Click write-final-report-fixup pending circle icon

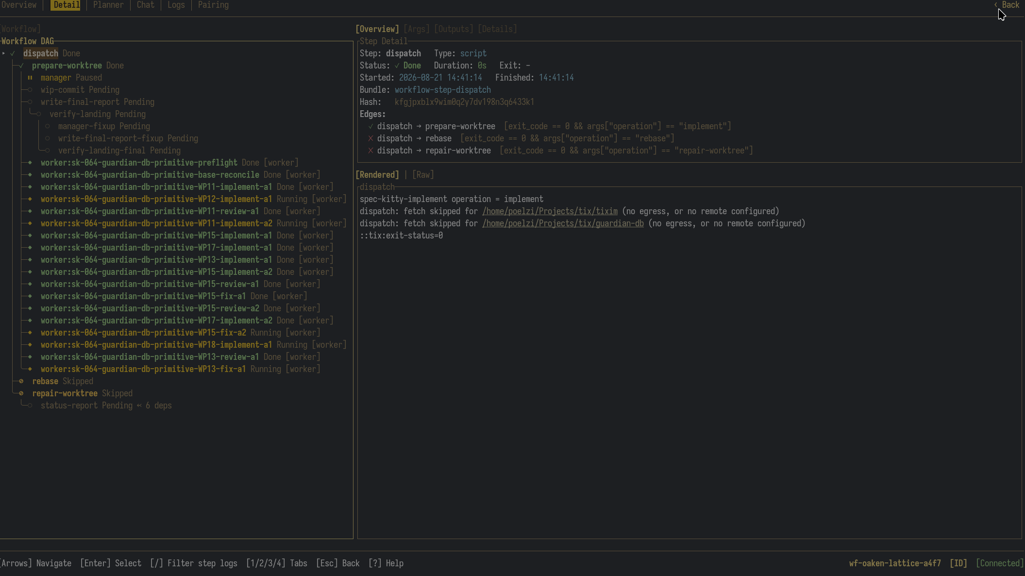pyautogui.click(x=48, y=138)
